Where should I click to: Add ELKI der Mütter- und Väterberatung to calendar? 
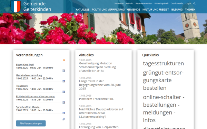pyautogui.click(x=63, y=102)
